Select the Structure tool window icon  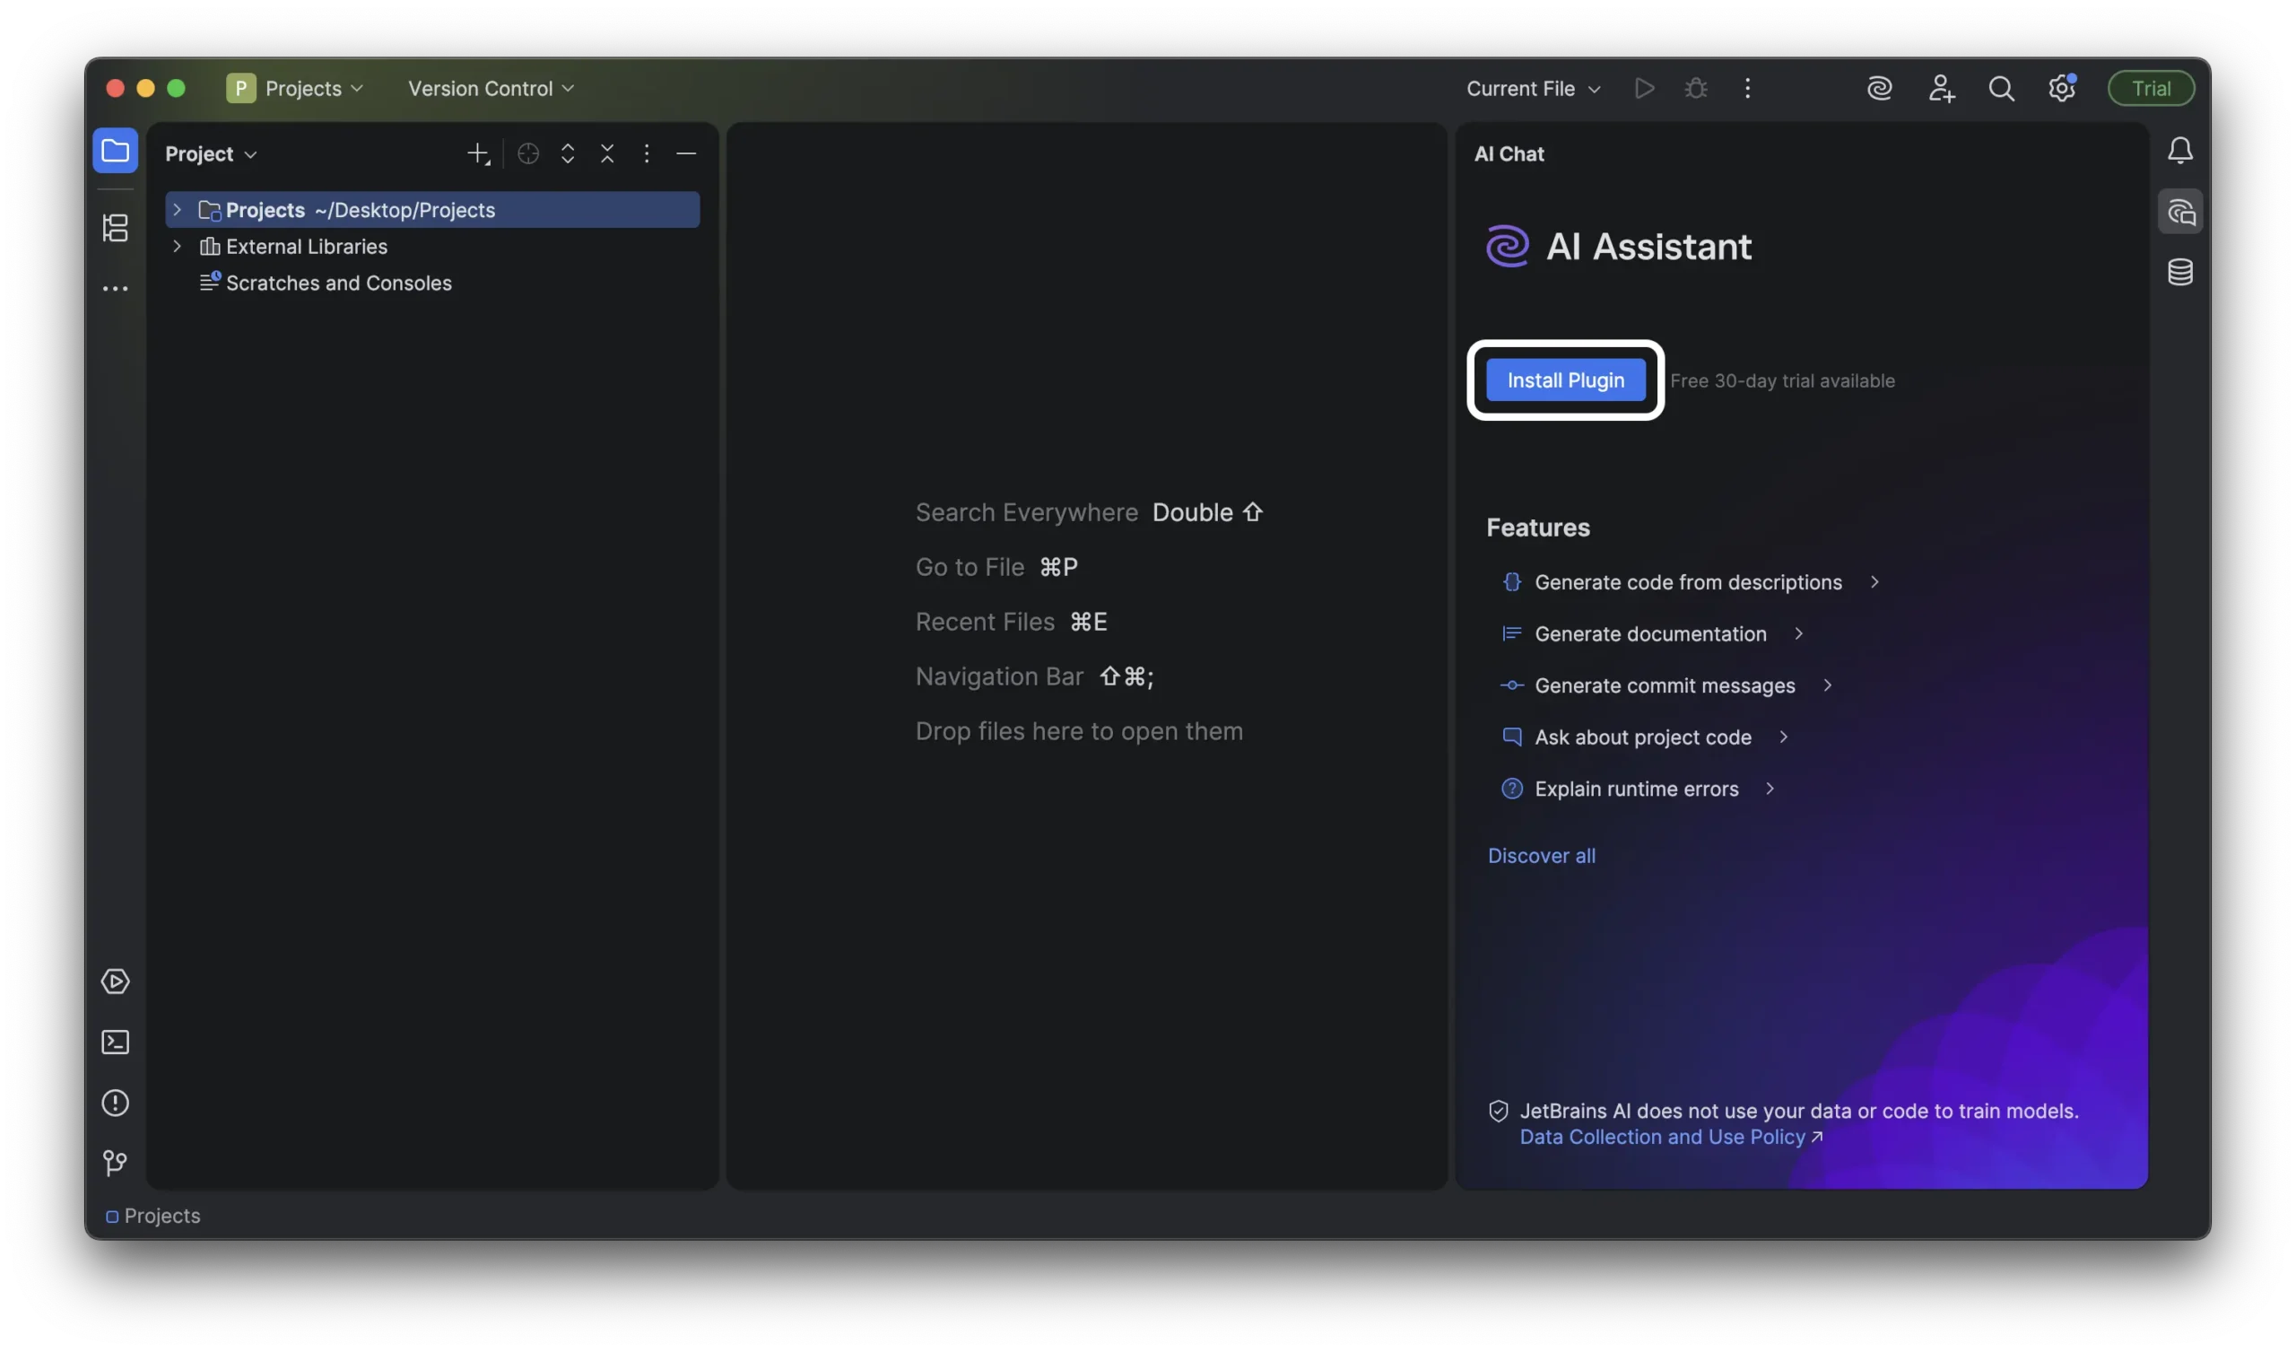click(x=116, y=228)
